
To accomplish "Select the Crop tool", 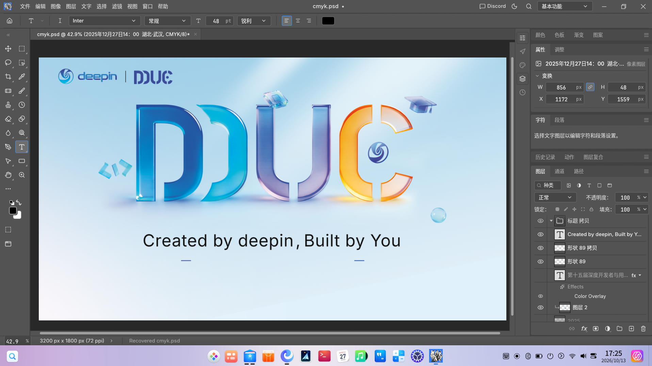I will pos(8,77).
